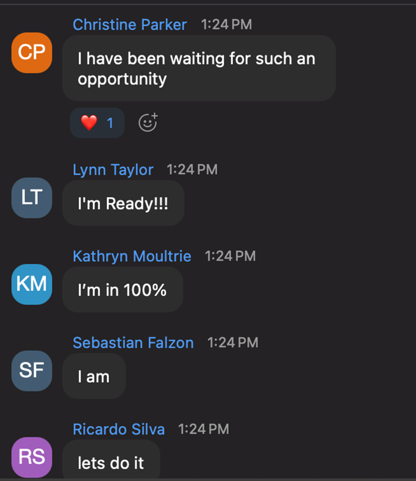Click the 1:24 PM timestamp beside Christine Parker
Viewport: 416px width, 481px height.
[x=226, y=25]
